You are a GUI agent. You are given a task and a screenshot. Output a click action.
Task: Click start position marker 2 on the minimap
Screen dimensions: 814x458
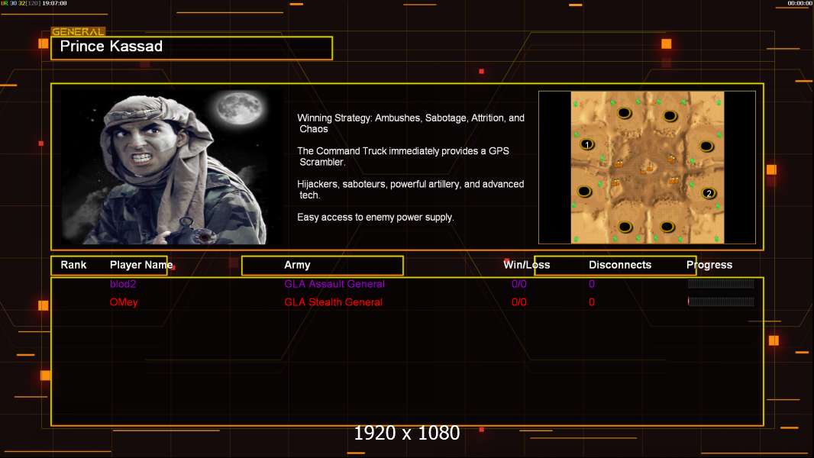tap(709, 193)
